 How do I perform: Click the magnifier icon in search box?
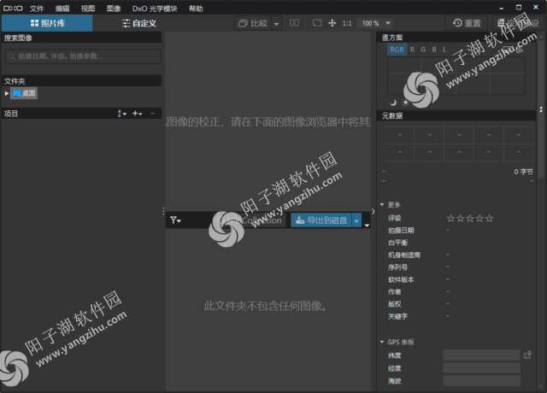pos(11,56)
